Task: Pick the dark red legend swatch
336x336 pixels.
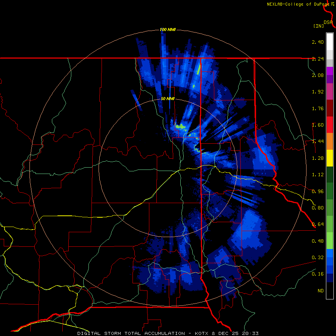Action: pyautogui.click(x=330, y=108)
